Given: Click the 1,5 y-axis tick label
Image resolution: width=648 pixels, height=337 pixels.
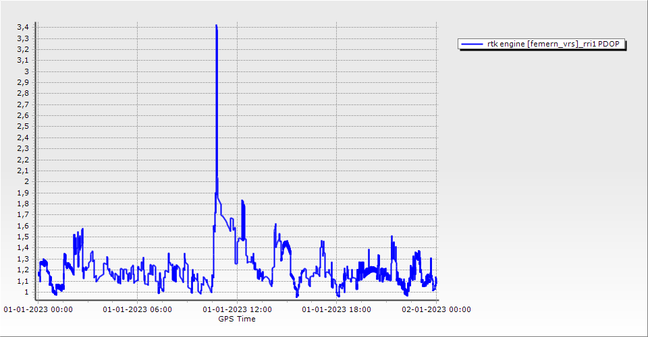Looking at the screenshot, I should pyautogui.click(x=22, y=237).
